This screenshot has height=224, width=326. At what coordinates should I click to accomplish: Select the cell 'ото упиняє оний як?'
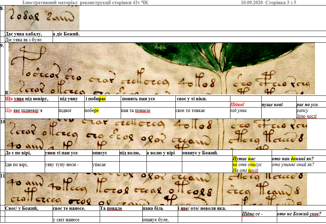click(x=299, y=167)
